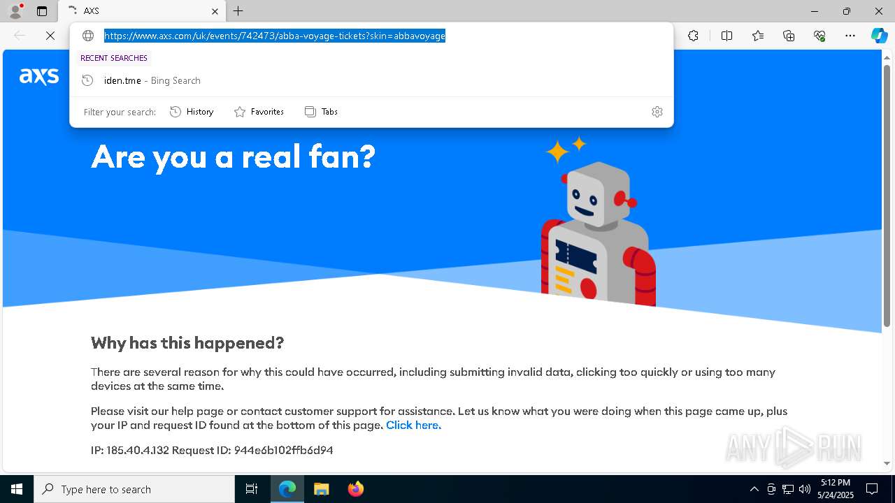Open address bar search settings gear
This screenshot has height=503, width=895.
click(x=657, y=112)
